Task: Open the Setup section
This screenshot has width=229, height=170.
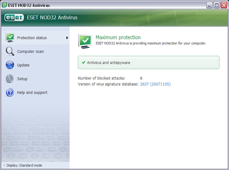Action: tap(35, 79)
